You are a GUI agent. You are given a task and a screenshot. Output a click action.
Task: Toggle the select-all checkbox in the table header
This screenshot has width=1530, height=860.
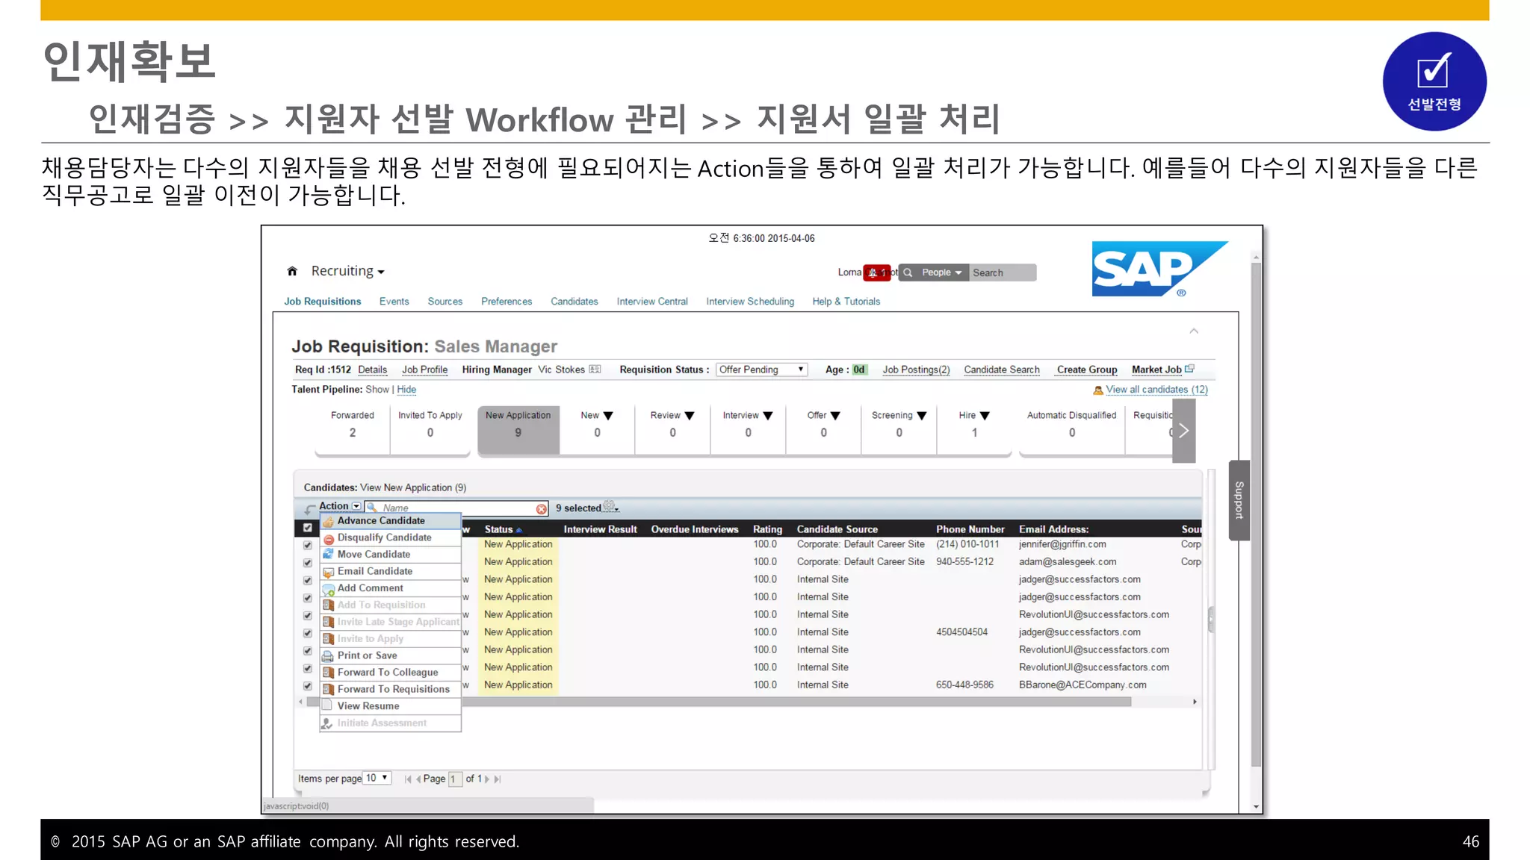coord(307,528)
